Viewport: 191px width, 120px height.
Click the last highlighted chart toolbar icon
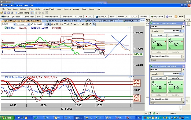point(94,24)
